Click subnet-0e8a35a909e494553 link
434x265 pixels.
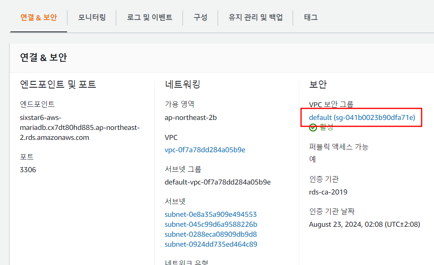tap(210, 214)
